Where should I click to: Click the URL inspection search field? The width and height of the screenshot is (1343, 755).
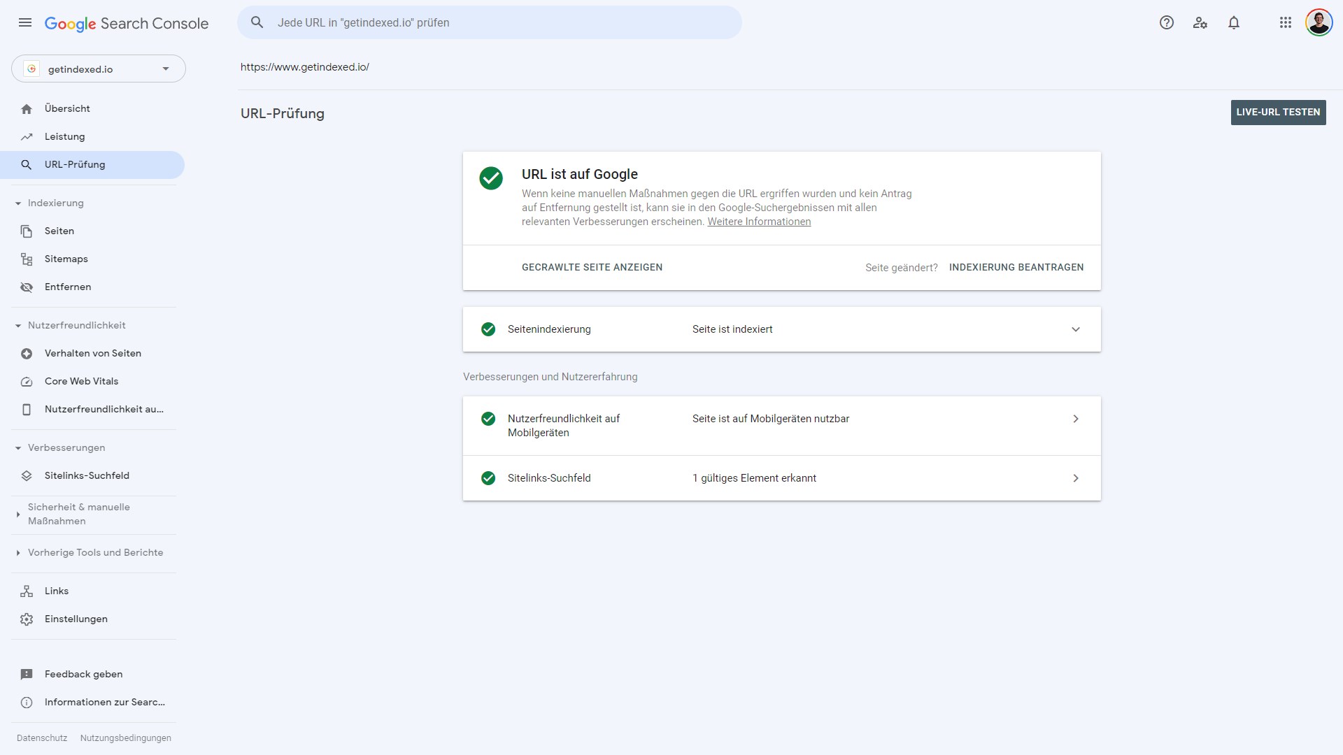[490, 22]
